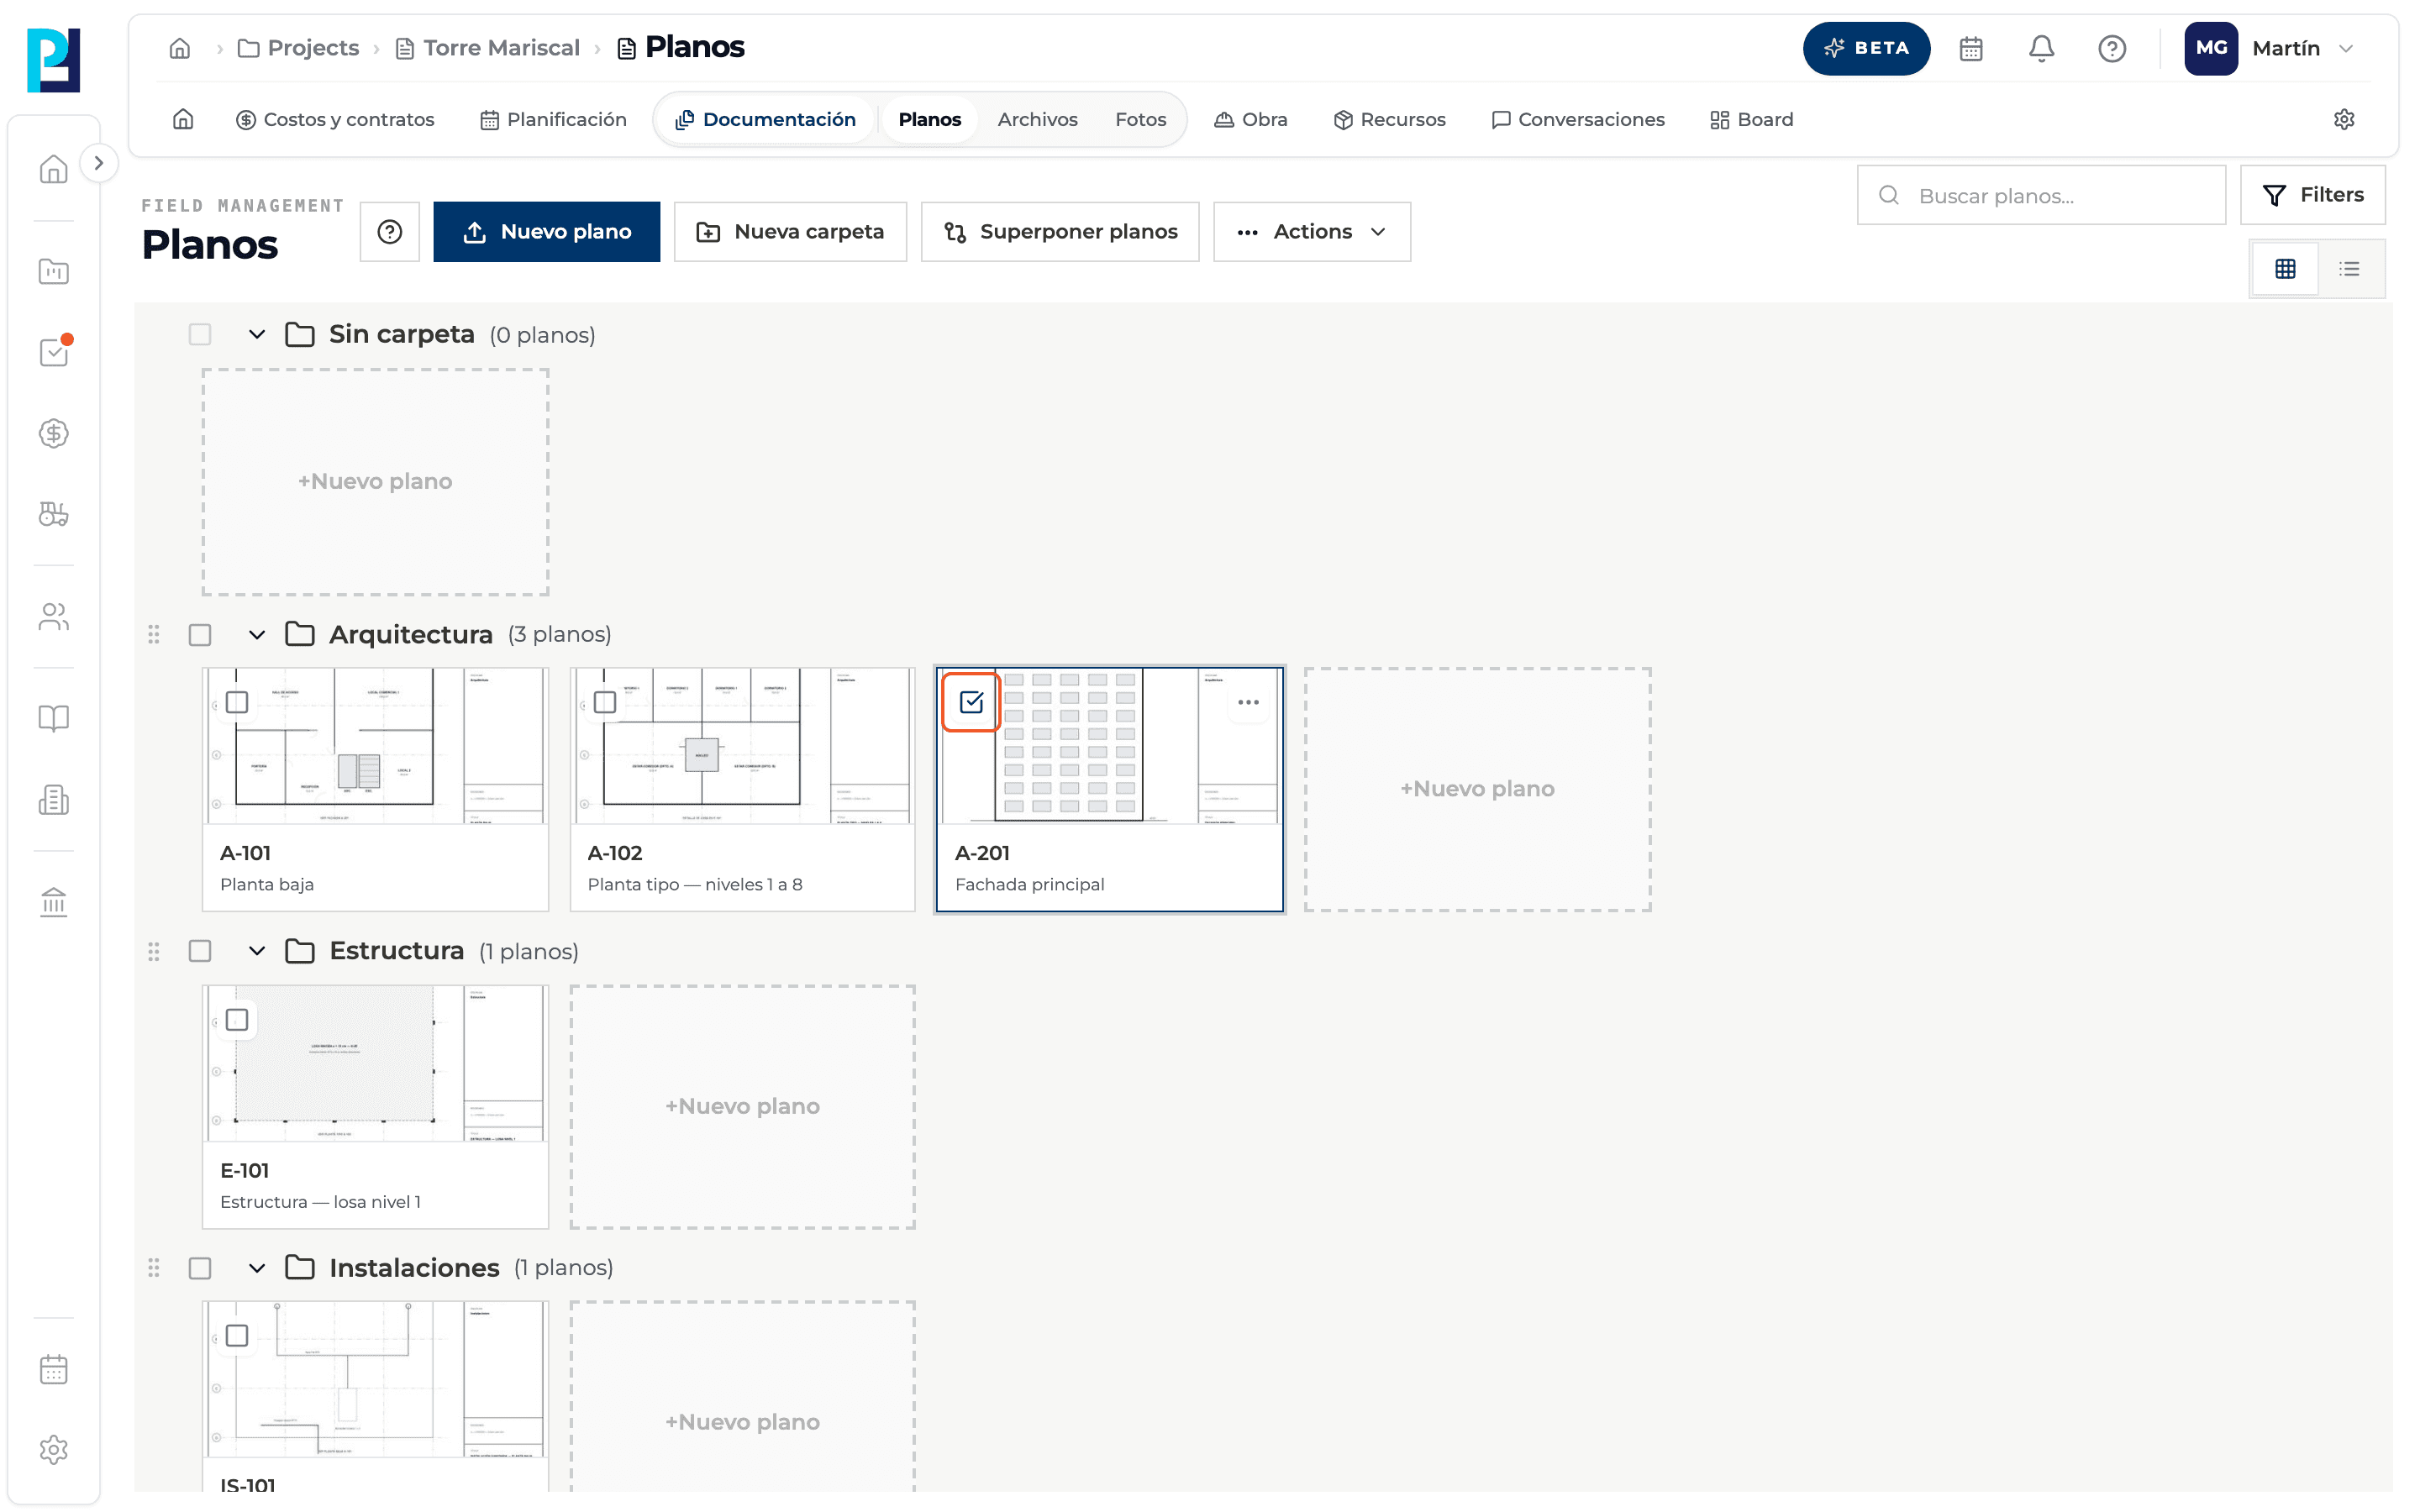
Task: Expand the left sidebar with arrow
Action: (x=98, y=163)
